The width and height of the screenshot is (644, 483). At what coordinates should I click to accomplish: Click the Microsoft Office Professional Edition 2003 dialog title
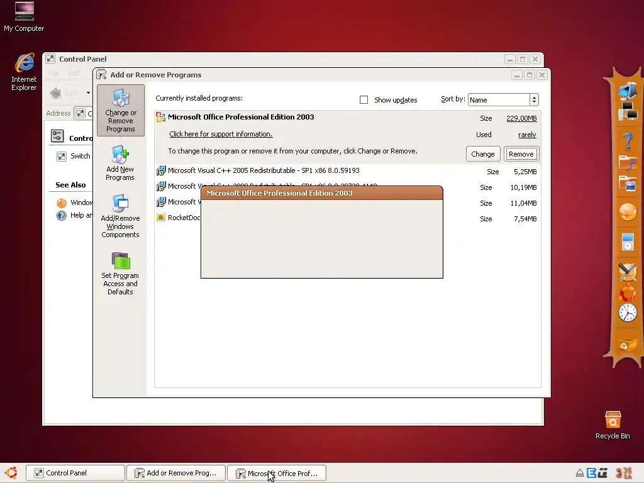279,193
